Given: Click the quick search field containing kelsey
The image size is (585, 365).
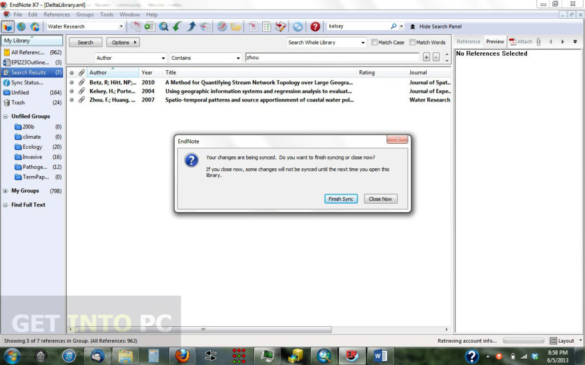Looking at the screenshot, I should coord(358,26).
